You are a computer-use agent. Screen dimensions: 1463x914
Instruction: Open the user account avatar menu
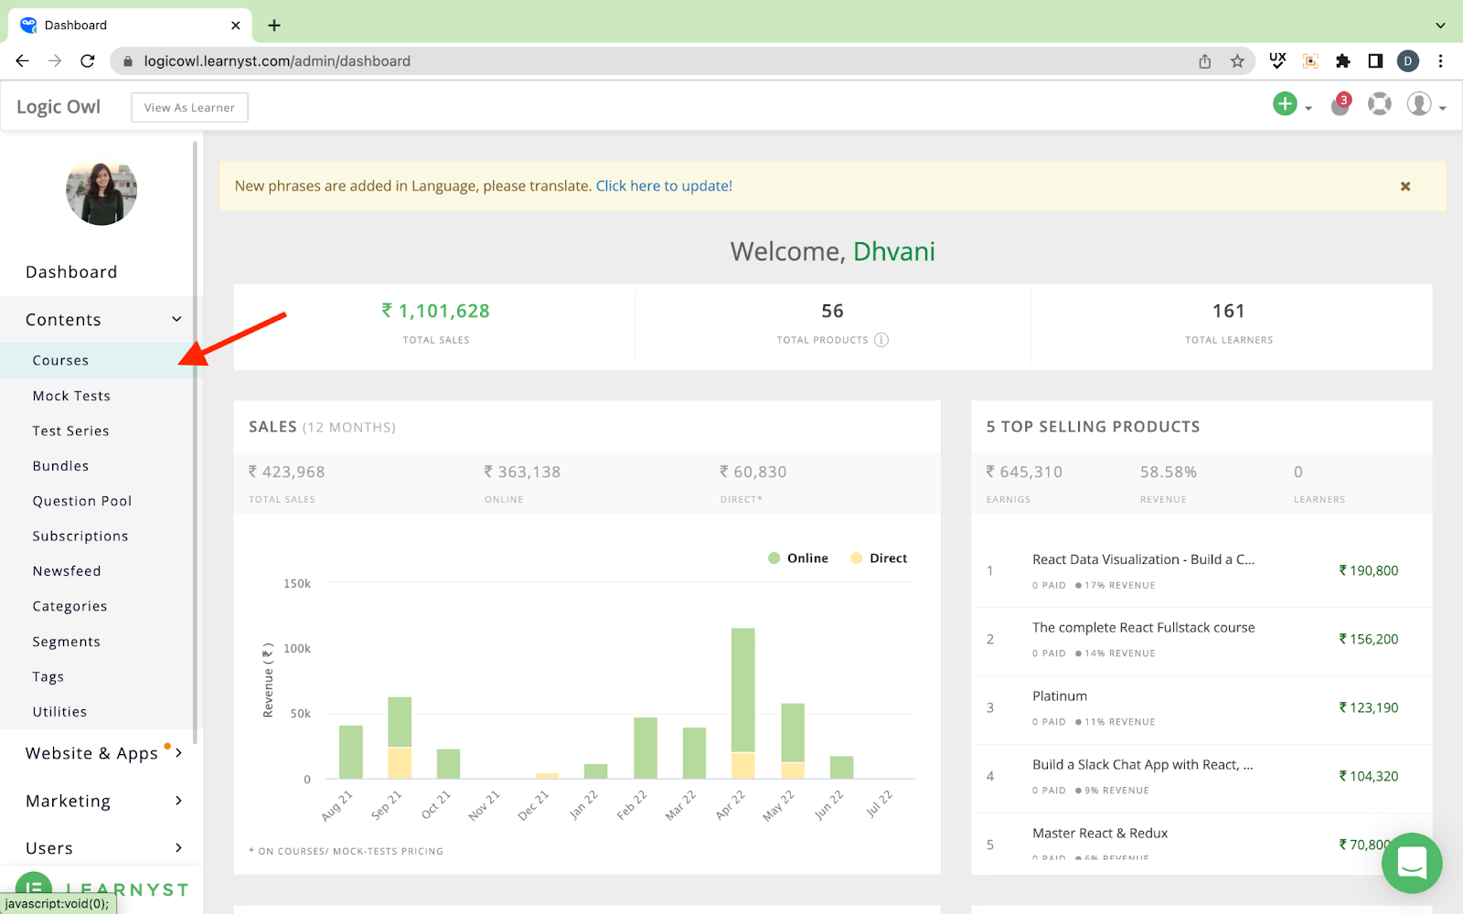(1419, 104)
